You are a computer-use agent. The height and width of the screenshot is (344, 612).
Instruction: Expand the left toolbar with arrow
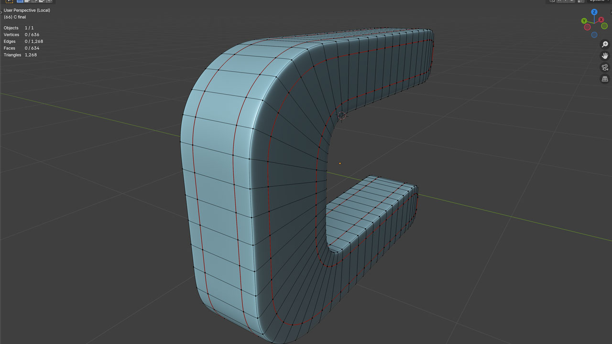click(1, 12)
